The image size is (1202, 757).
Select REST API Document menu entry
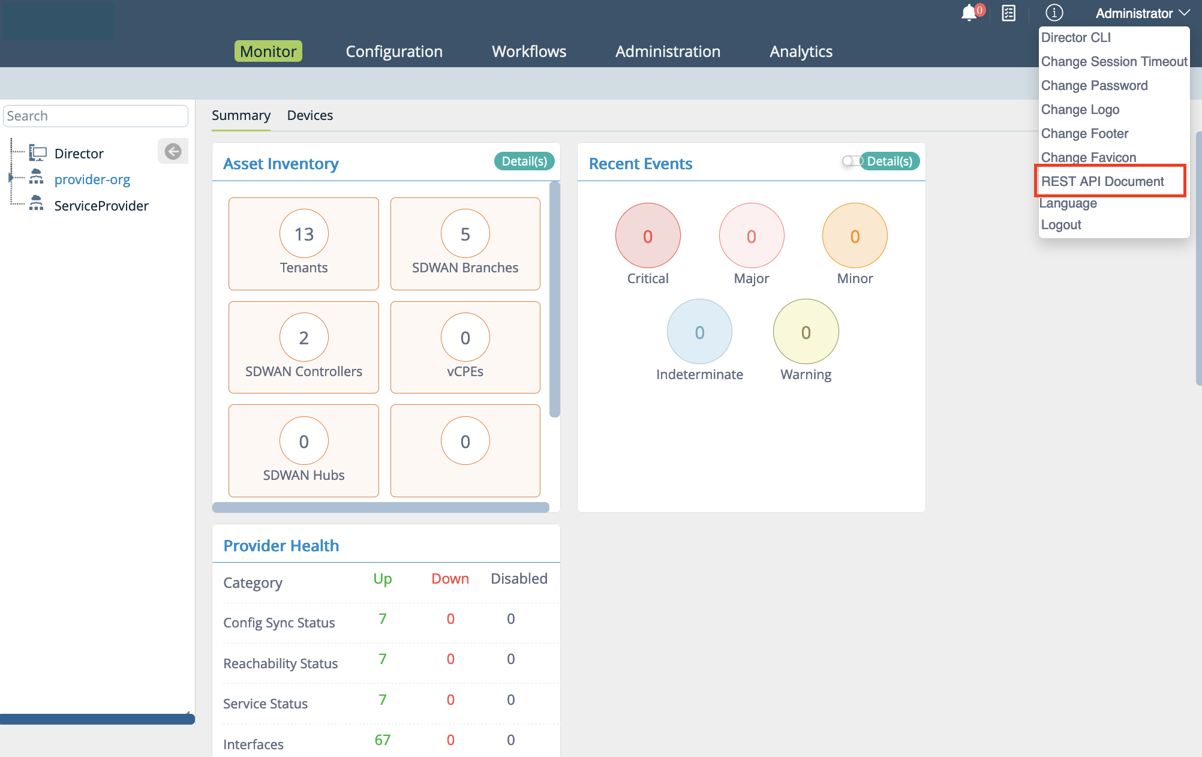1102,181
